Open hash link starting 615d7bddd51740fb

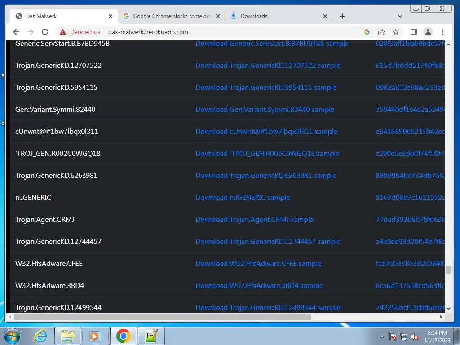pyautogui.click(x=410, y=66)
